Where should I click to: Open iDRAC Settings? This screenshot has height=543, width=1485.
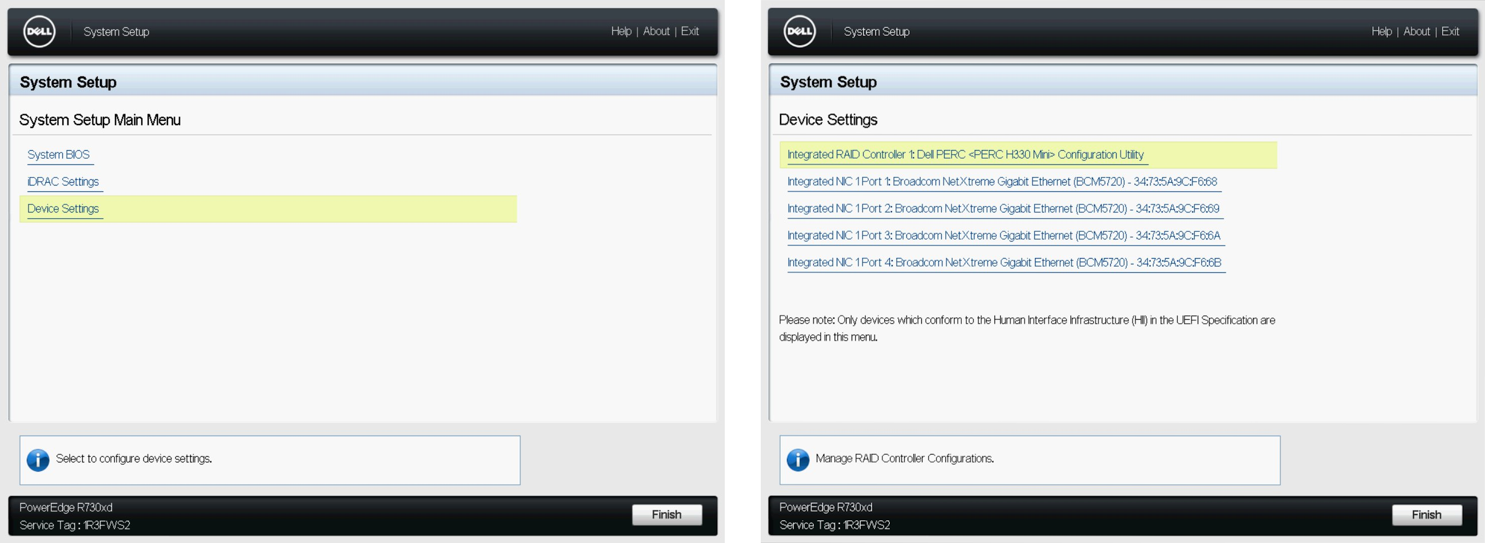tap(63, 182)
